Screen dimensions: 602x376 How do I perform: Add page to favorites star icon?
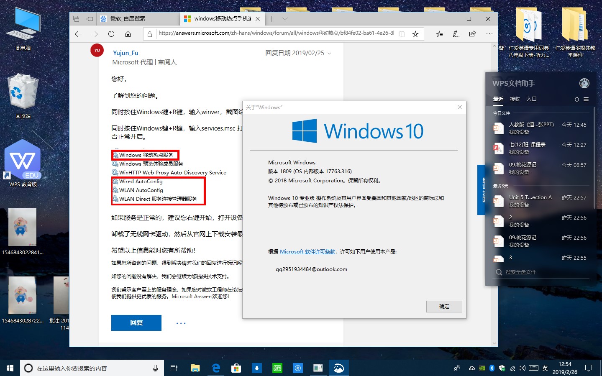pos(415,34)
